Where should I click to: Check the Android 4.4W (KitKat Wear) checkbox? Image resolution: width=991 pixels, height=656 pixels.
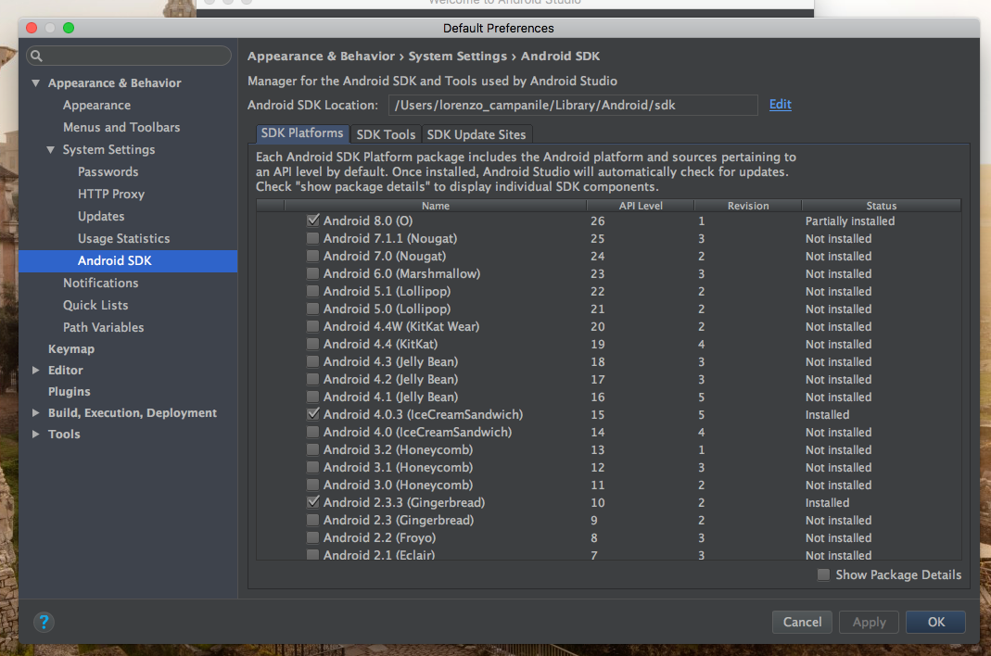(x=312, y=327)
